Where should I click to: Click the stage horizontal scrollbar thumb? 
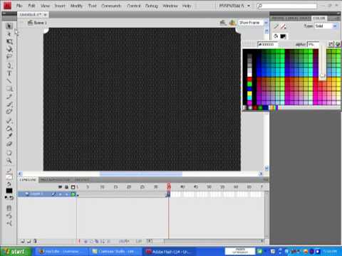[x=141, y=174]
